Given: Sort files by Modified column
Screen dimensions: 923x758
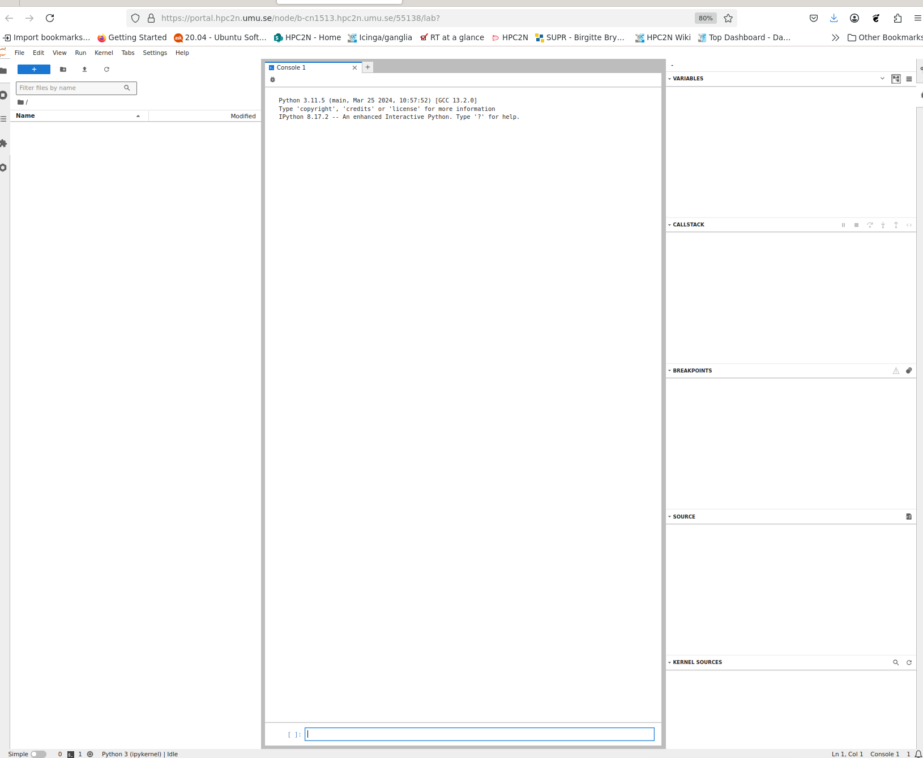Looking at the screenshot, I should point(204,115).
